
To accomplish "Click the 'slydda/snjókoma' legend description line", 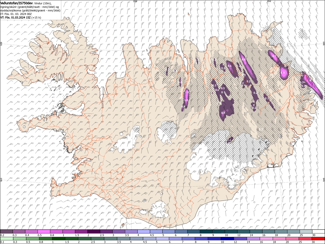I will (x=30, y=10).
